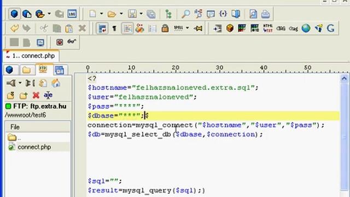
Task: Select connect.php in FTP file list
Action: click(34, 147)
